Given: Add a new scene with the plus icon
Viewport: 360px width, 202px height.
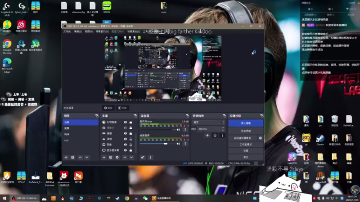Looking at the screenshot, I should tap(66, 158).
